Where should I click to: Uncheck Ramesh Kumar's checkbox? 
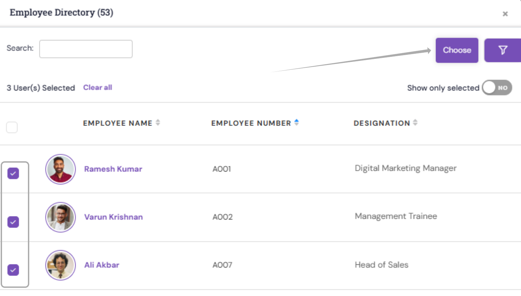pyautogui.click(x=13, y=174)
